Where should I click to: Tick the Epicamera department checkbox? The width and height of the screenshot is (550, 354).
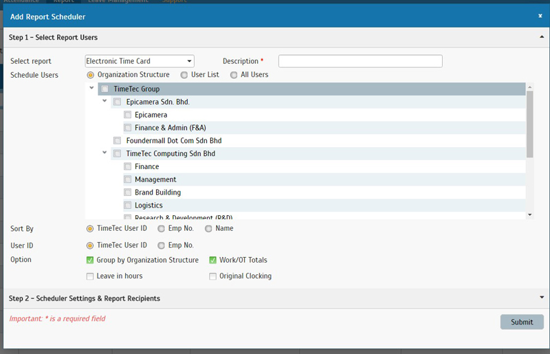(x=128, y=115)
